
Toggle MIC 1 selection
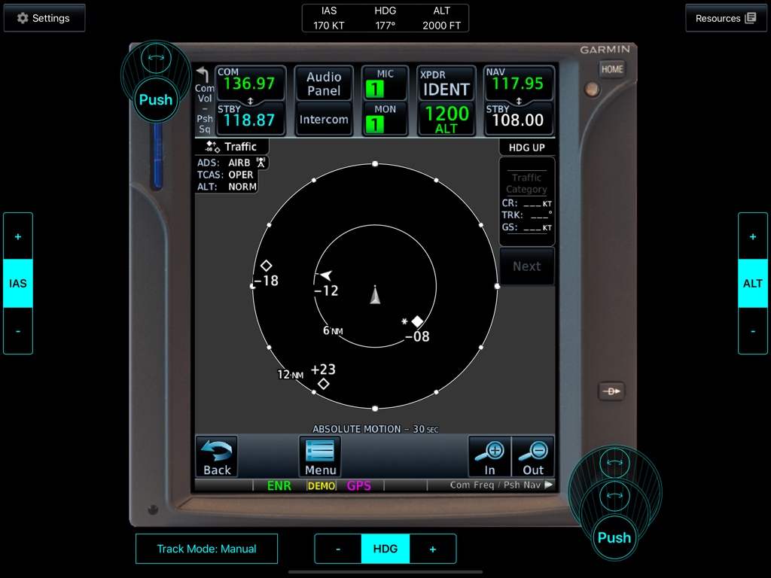pos(385,83)
